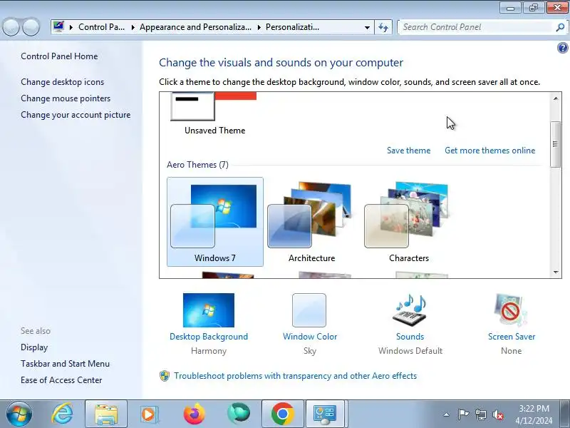This screenshot has height=428, width=570.
Task: Open the address bar history dropdown
Action: point(367,27)
